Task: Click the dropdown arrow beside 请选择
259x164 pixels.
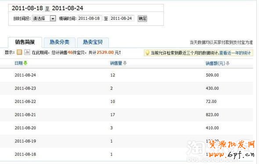Action: pyautogui.click(x=53, y=18)
